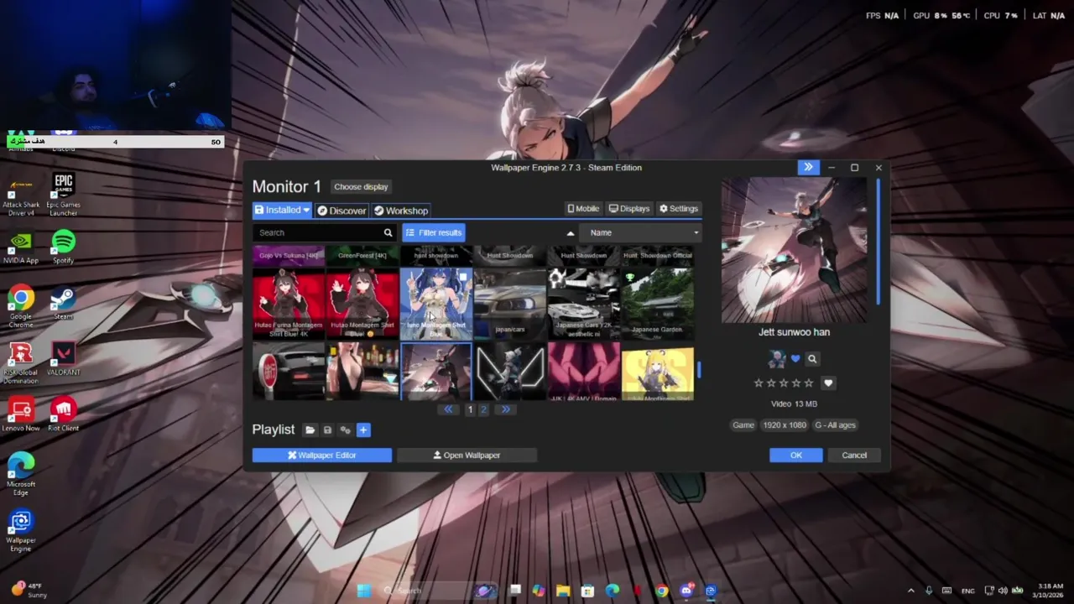
Task: Open RISK Global Domination desktop icon
Action: pos(21,362)
